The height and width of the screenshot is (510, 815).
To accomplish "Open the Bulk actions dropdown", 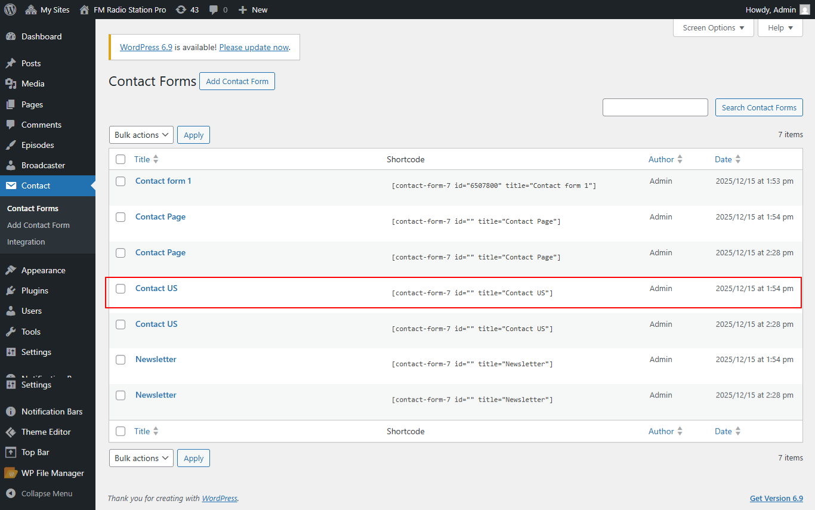I will pos(141,135).
